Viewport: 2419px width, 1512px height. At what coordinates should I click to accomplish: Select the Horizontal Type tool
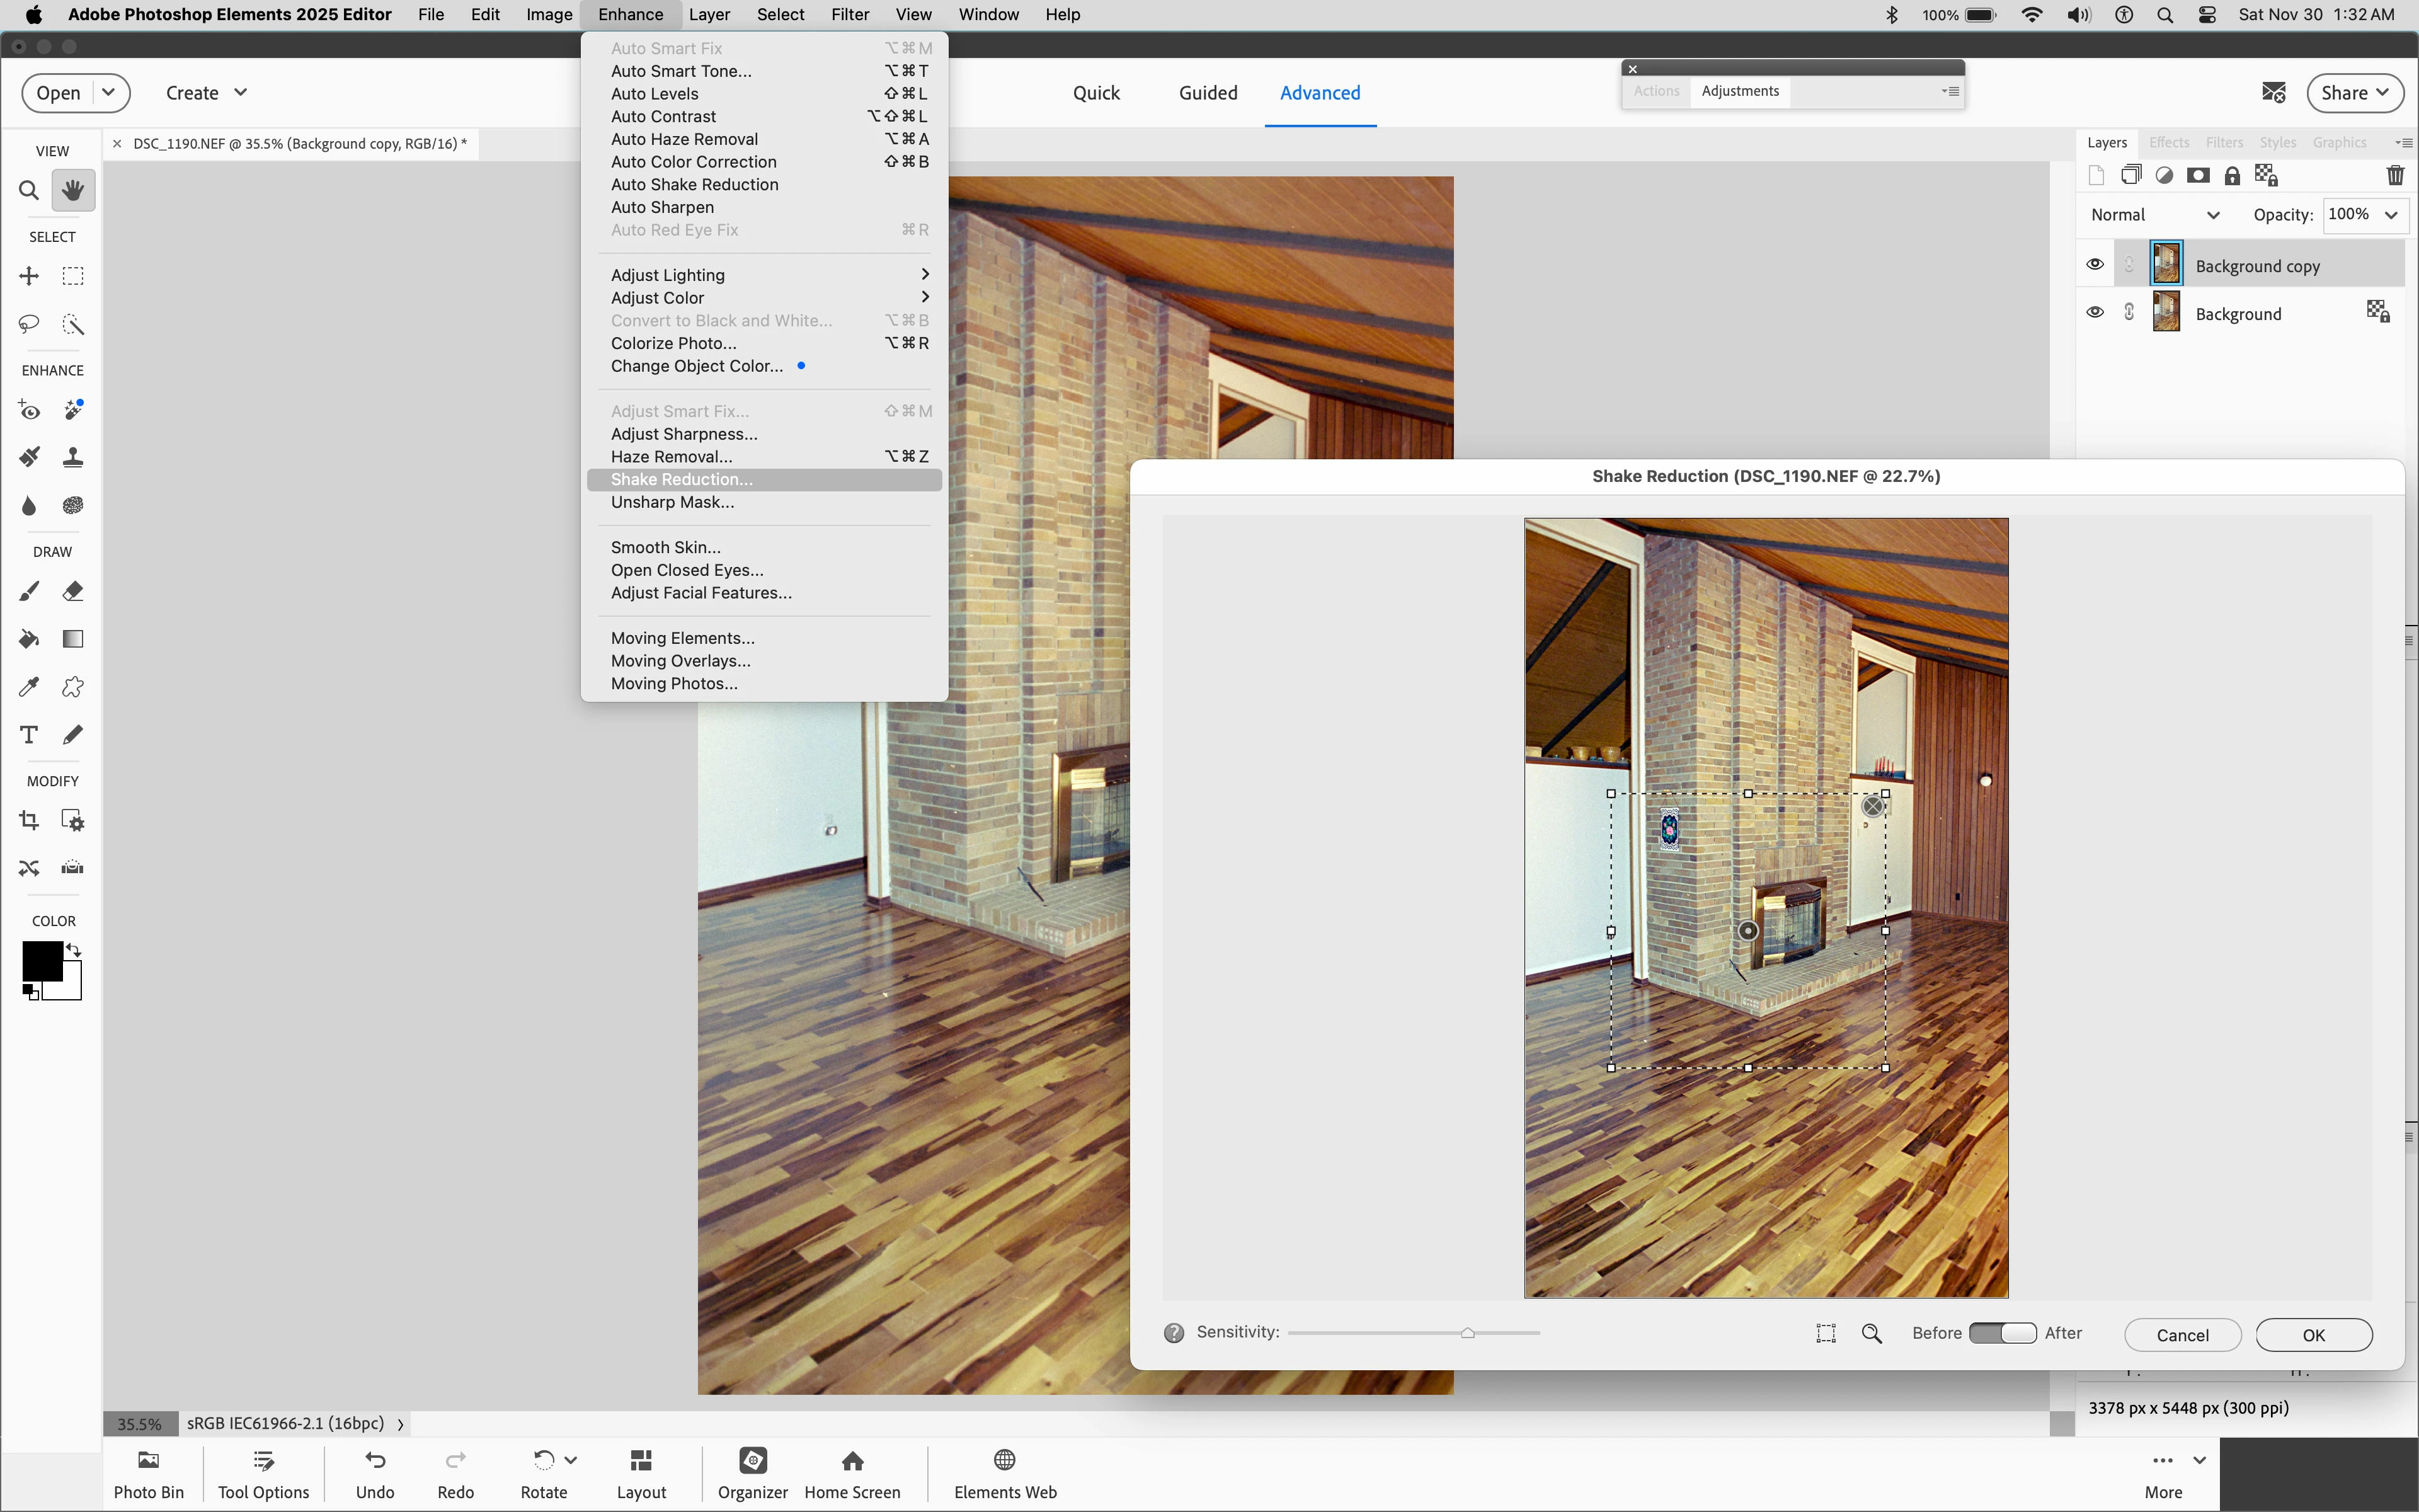[x=29, y=735]
